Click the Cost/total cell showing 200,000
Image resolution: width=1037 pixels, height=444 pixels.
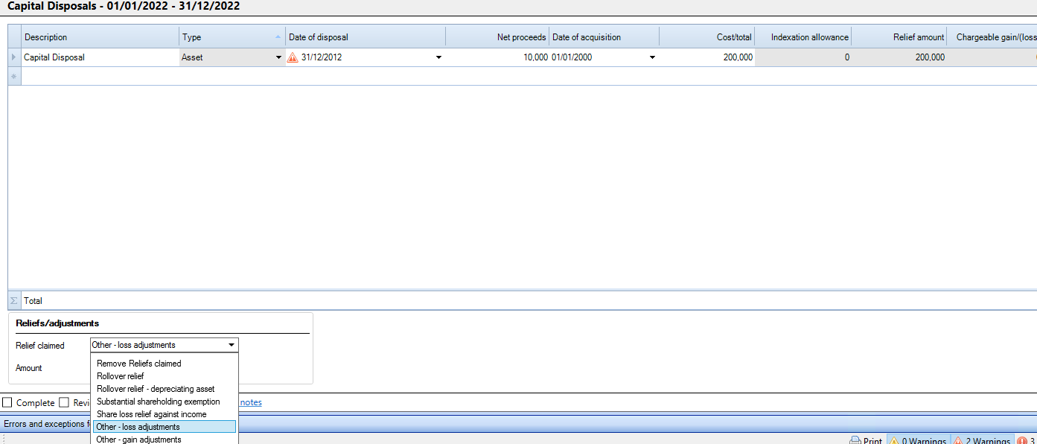pos(706,57)
